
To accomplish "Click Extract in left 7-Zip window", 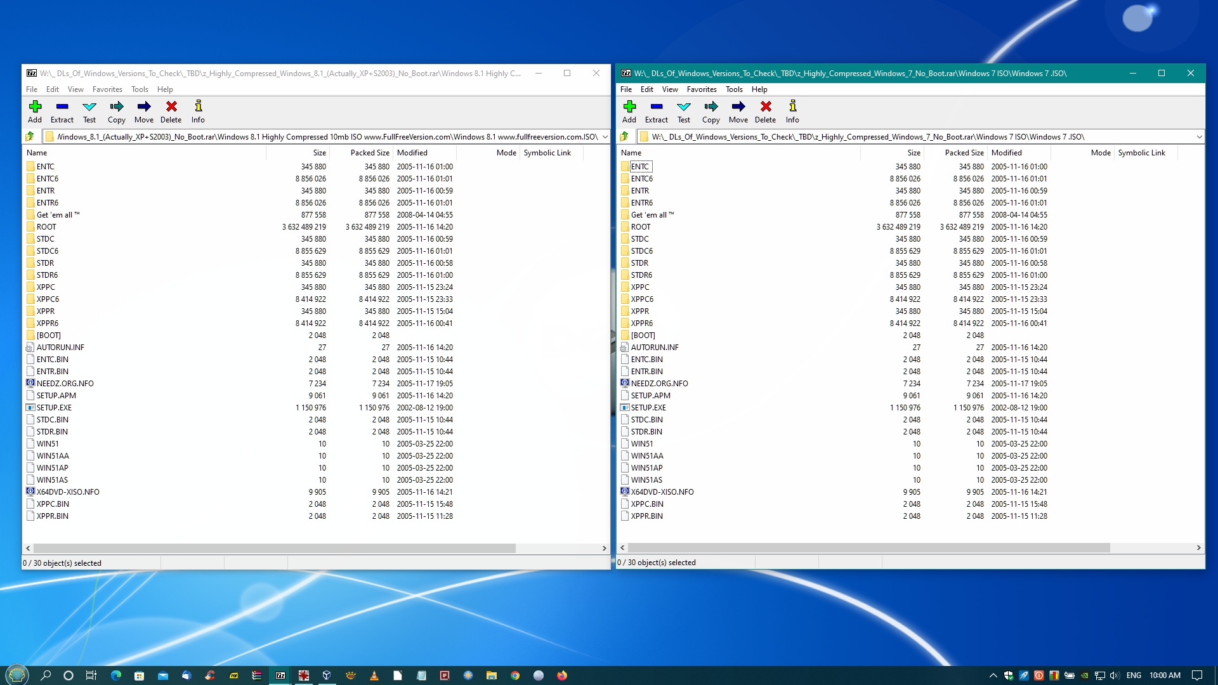I will tap(62, 112).
